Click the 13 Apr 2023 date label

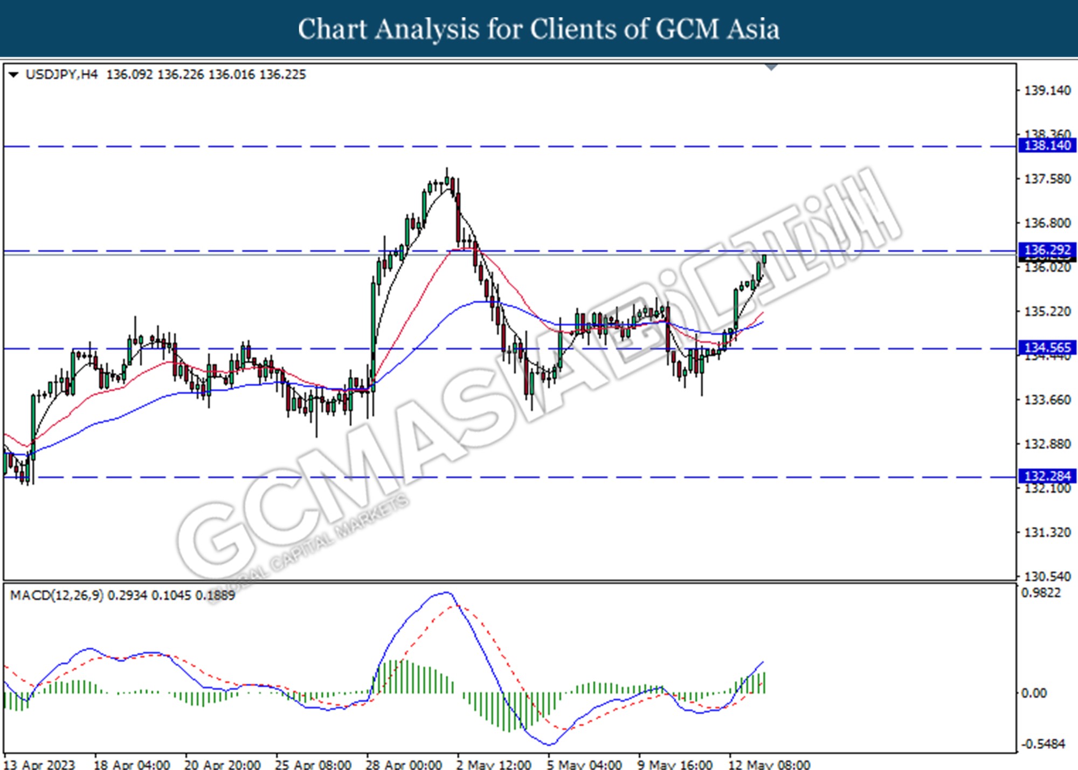39,764
